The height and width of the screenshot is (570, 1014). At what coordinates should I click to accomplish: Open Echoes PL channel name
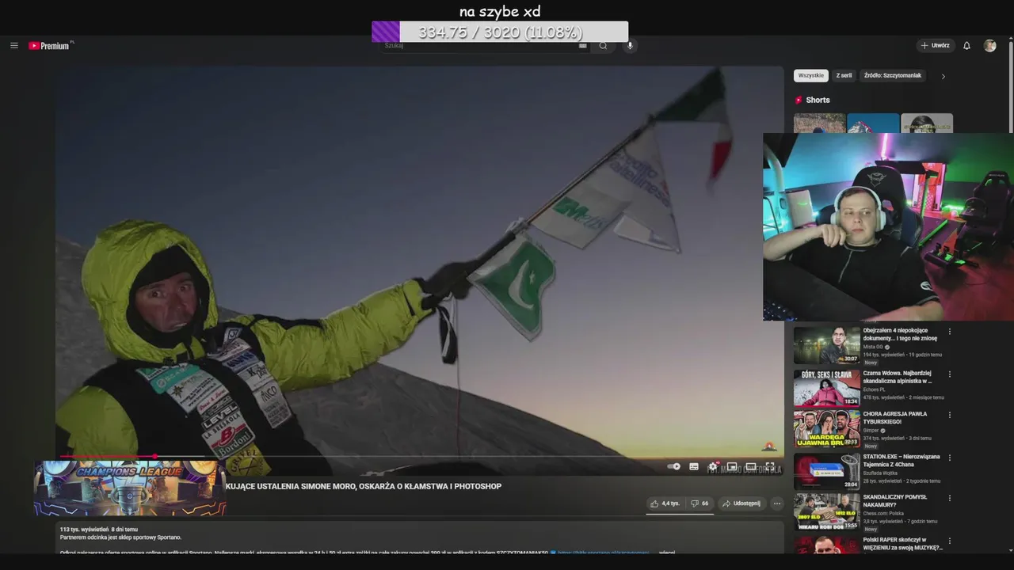(x=875, y=389)
